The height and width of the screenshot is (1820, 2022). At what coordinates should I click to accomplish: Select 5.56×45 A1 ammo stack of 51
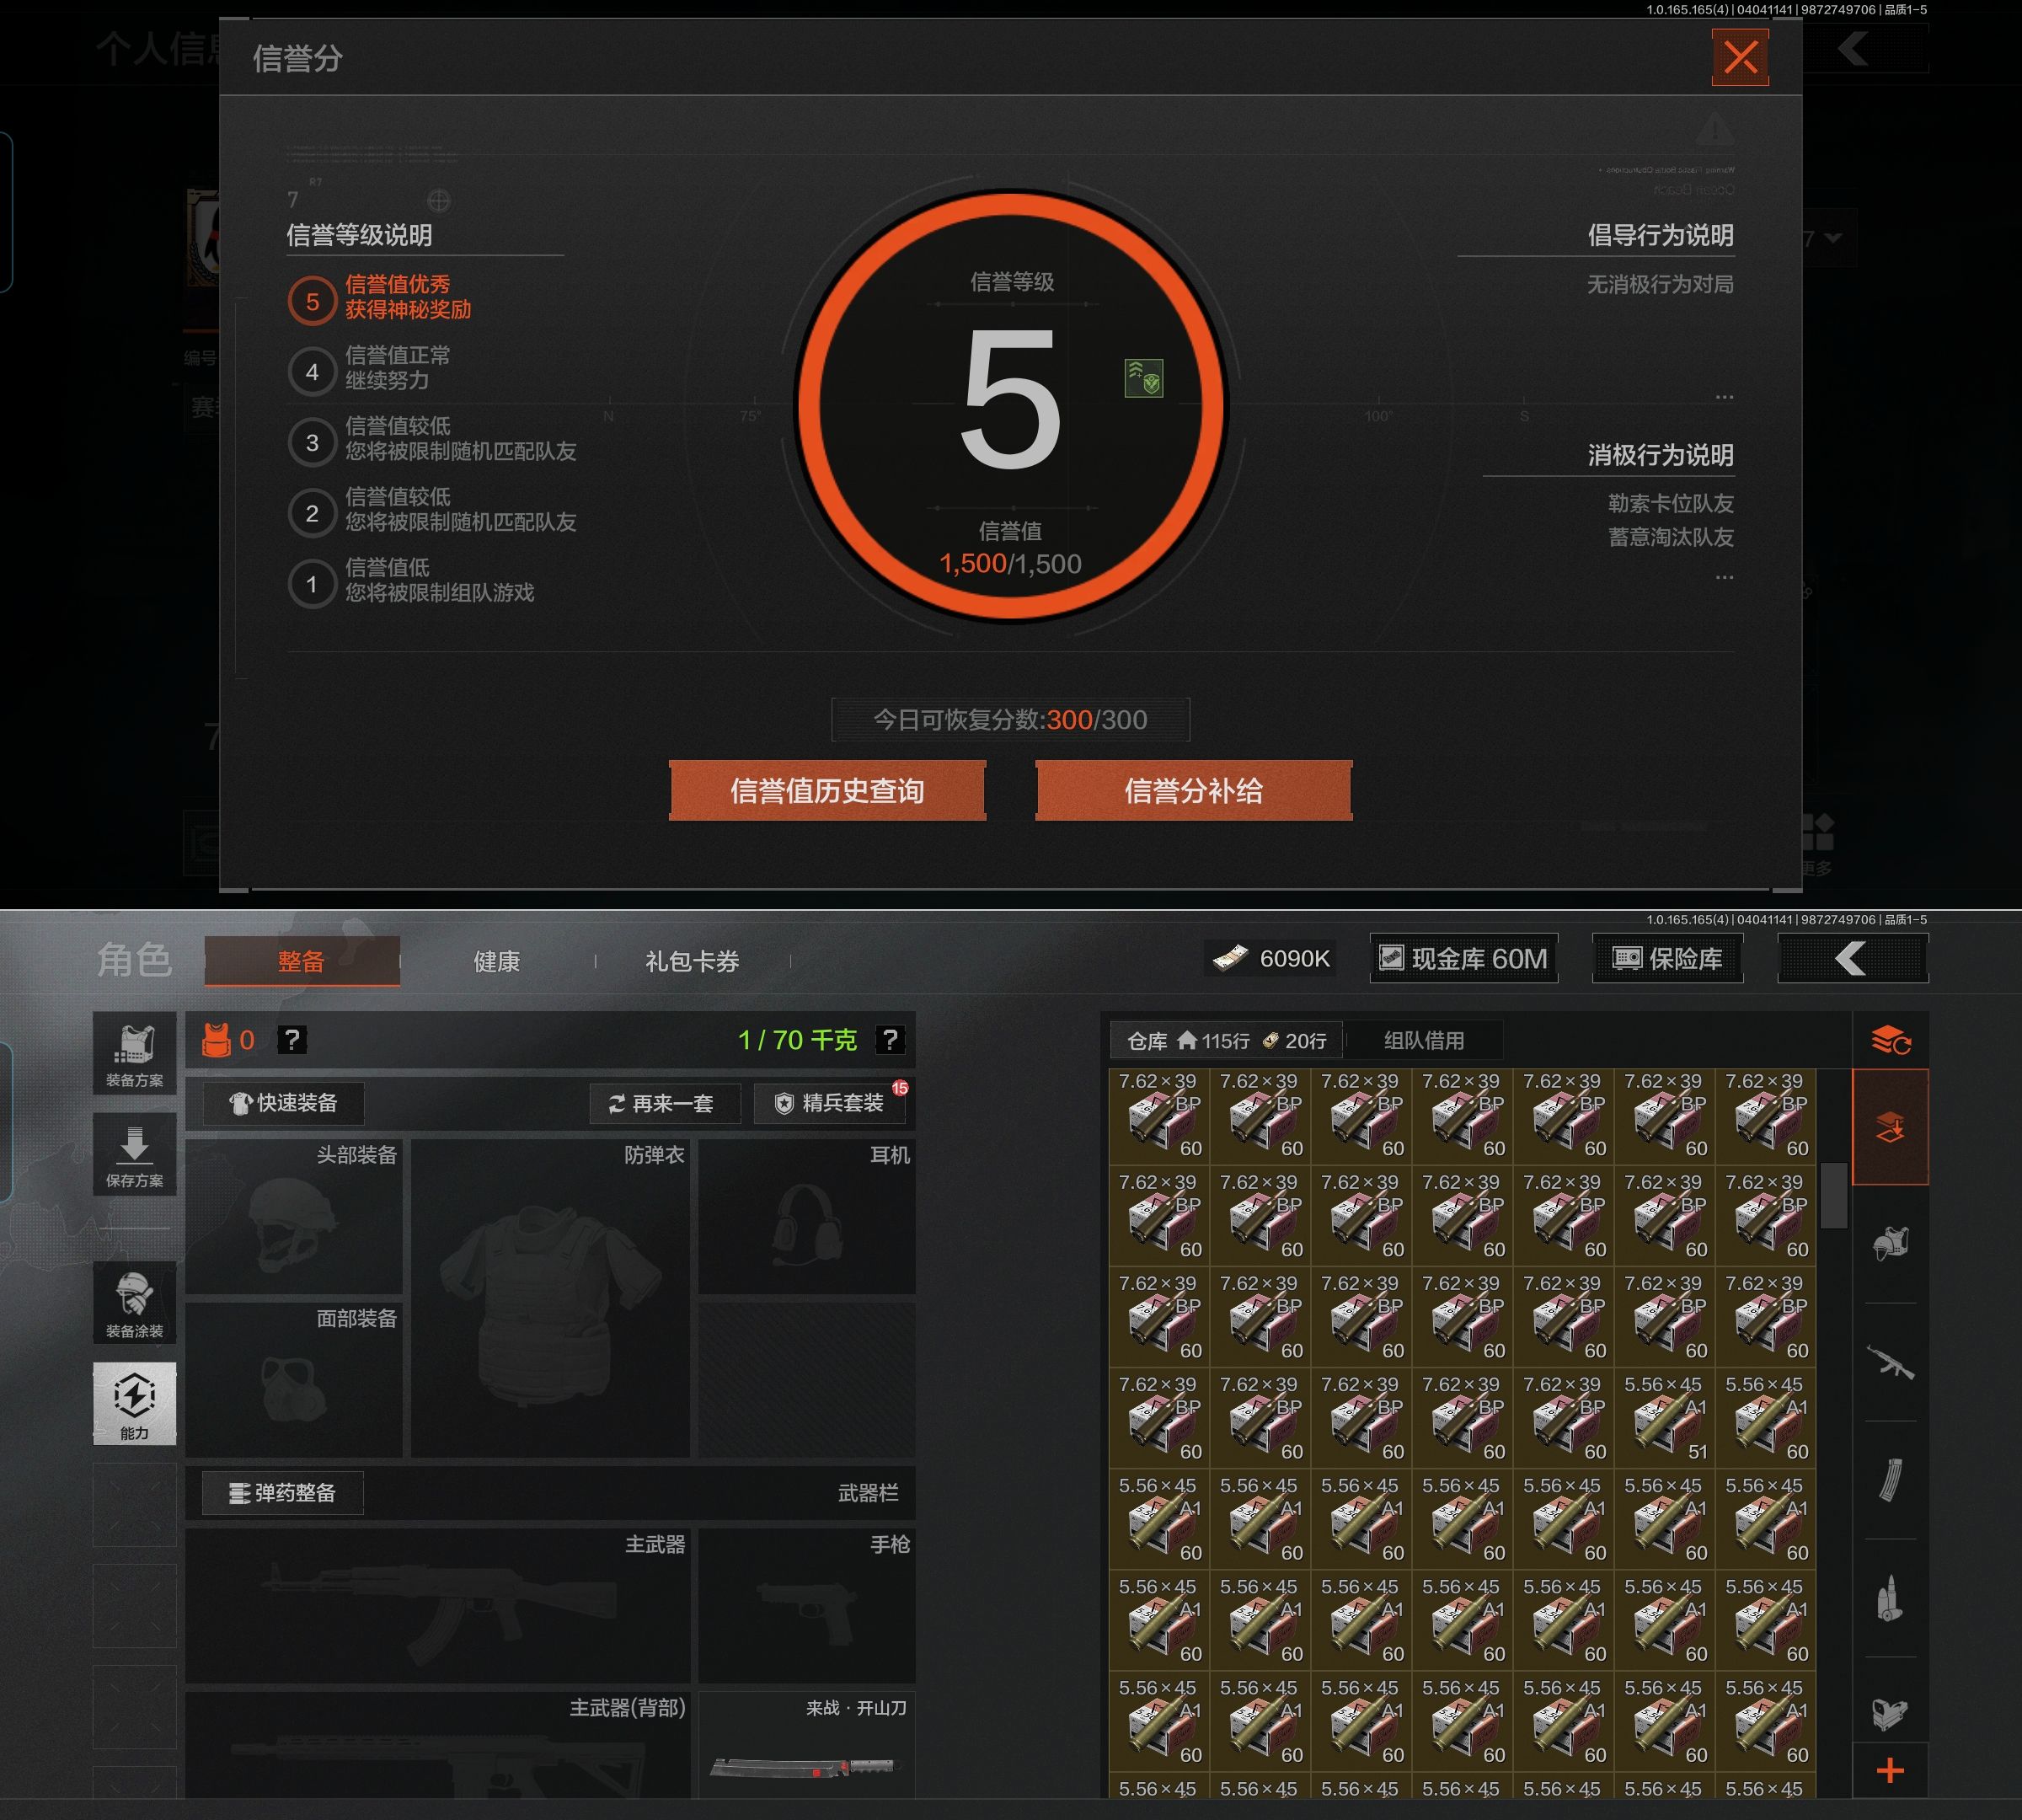point(1664,1418)
